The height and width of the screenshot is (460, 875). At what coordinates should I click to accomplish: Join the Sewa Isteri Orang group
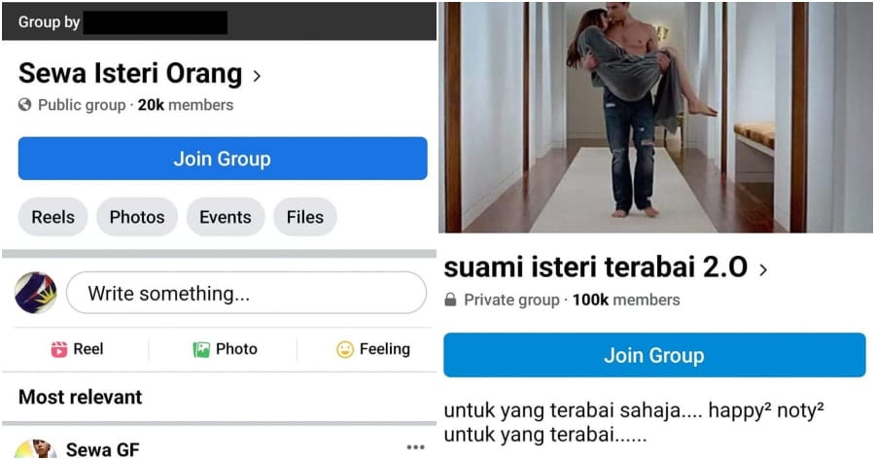223,159
